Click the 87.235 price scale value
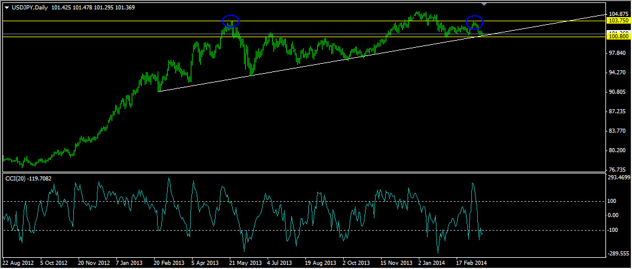The height and width of the screenshot is (269, 632). tap(618, 111)
